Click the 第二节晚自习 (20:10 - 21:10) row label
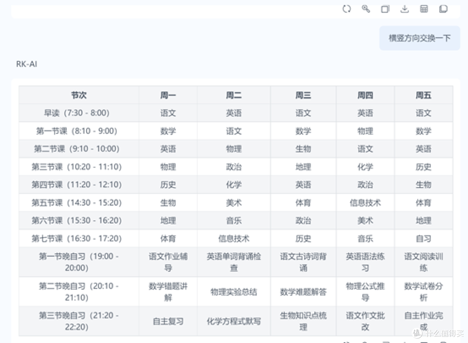Image resolution: width=468 pixels, height=343 pixels. (x=79, y=292)
